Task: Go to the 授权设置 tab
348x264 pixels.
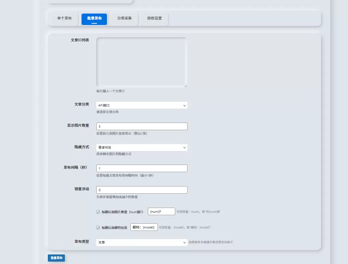Action: 154,18
